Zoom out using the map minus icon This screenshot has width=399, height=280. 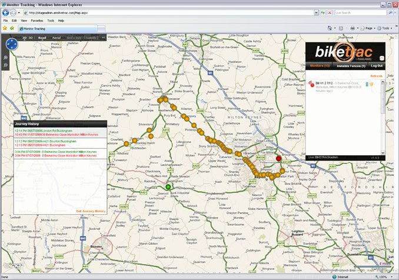(x=5, y=65)
